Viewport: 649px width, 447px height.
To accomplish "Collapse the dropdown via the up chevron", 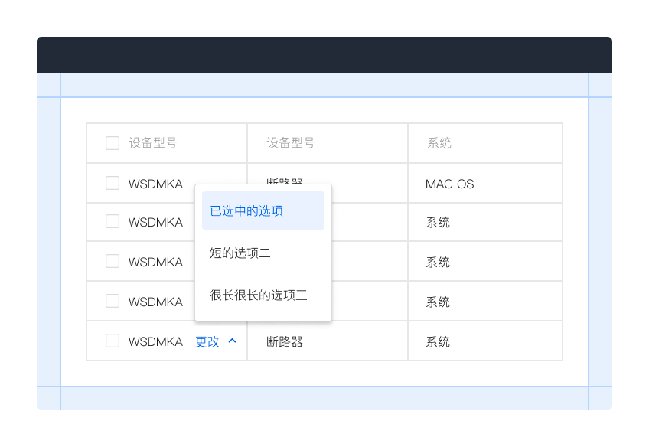I will click(233, 341).
